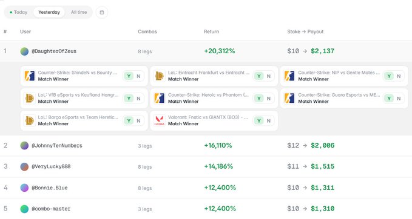This screenshot has height=219, width=412.
Task: Click the +20,312% return value
Action: (220, 51)
